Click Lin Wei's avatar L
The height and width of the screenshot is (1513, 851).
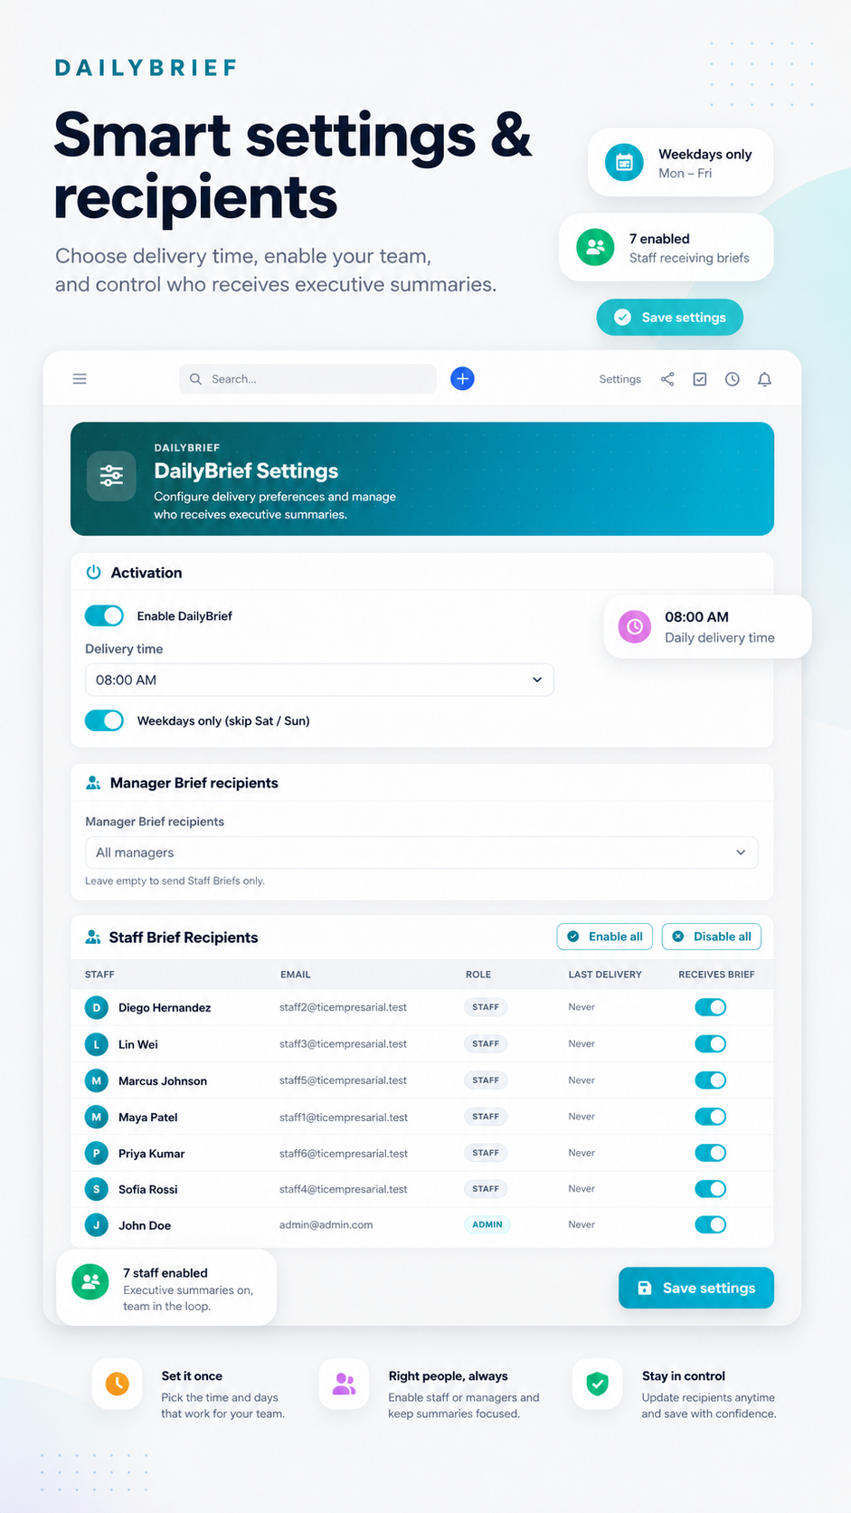pyautogui.click(x=97, y=1044)
